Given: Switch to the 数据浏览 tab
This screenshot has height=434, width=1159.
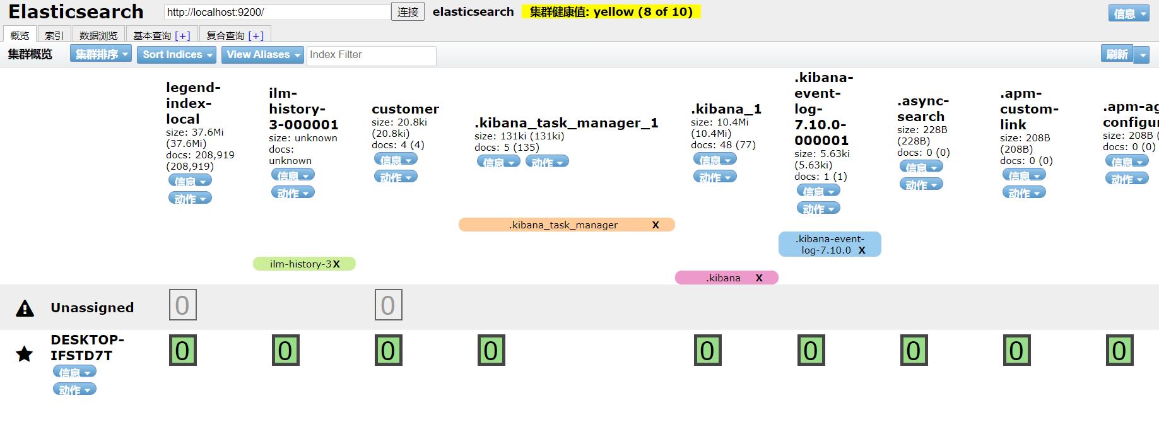Looking at the screenshot, I should (98, 35).
